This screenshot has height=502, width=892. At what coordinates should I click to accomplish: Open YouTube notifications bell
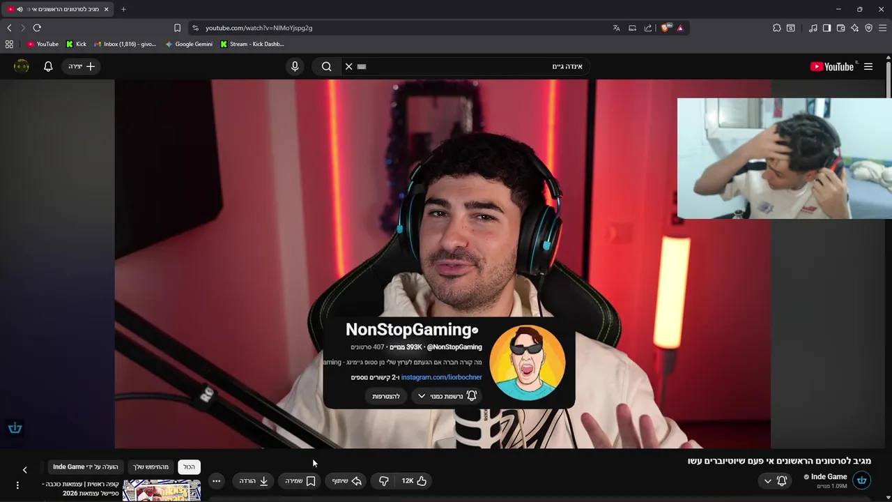tap(48, 66)
